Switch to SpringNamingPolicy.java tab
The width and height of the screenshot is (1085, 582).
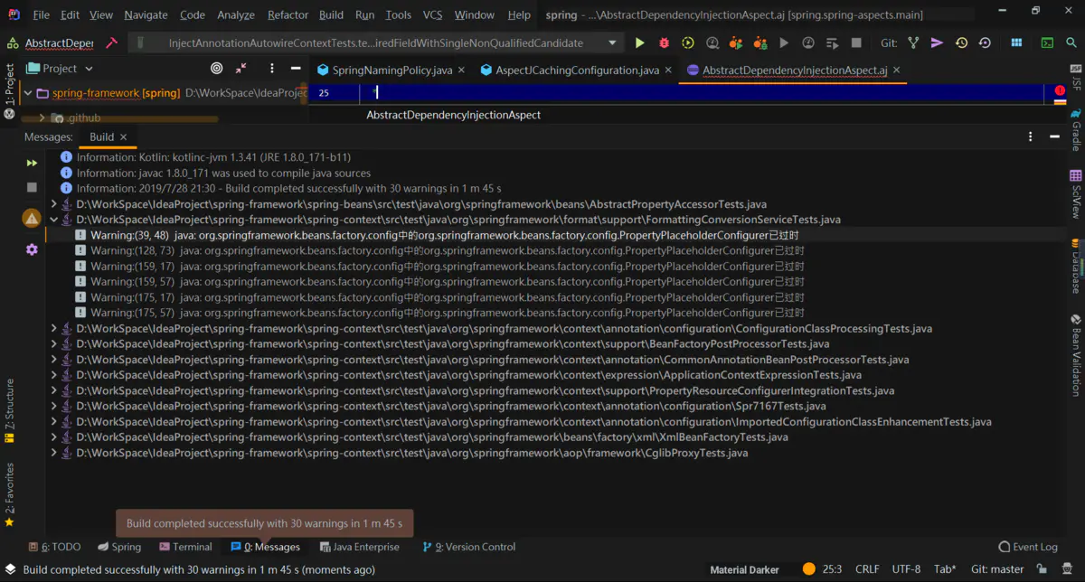392,70
